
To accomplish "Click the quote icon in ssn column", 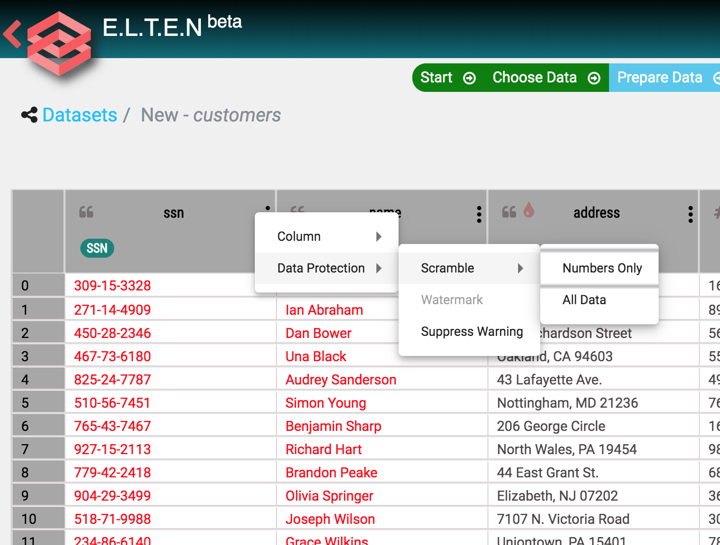I will coord(86,212).
